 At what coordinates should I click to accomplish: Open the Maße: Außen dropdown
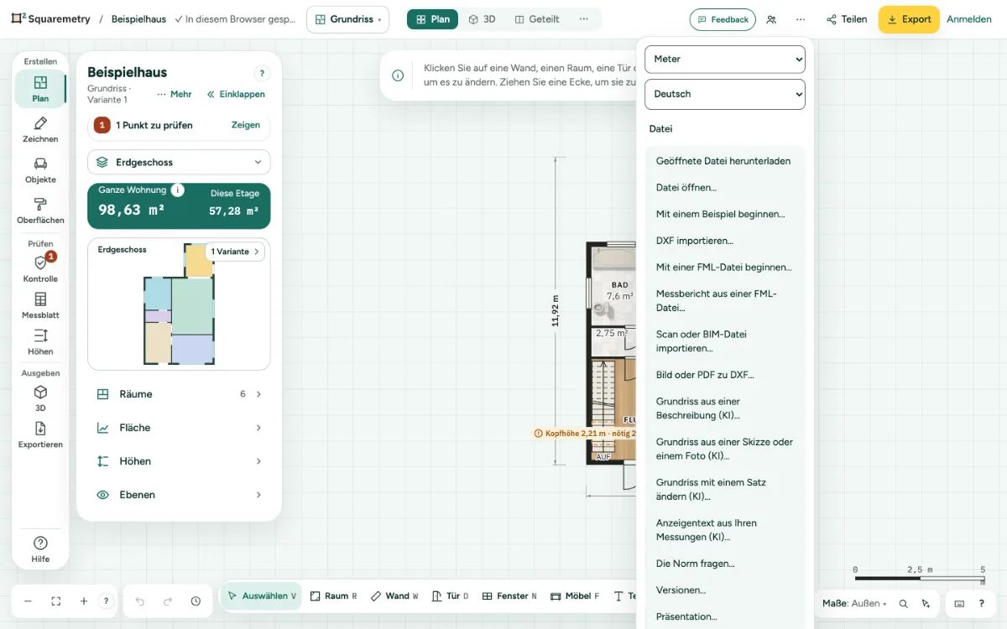(854, 603)
